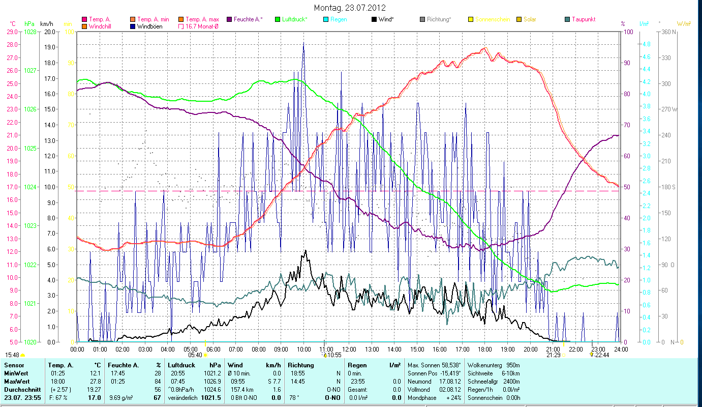The width and height of the screenshot is (702, 407).
Task: Click the Neumond date '17.08.12'
Action: (450, 382)
